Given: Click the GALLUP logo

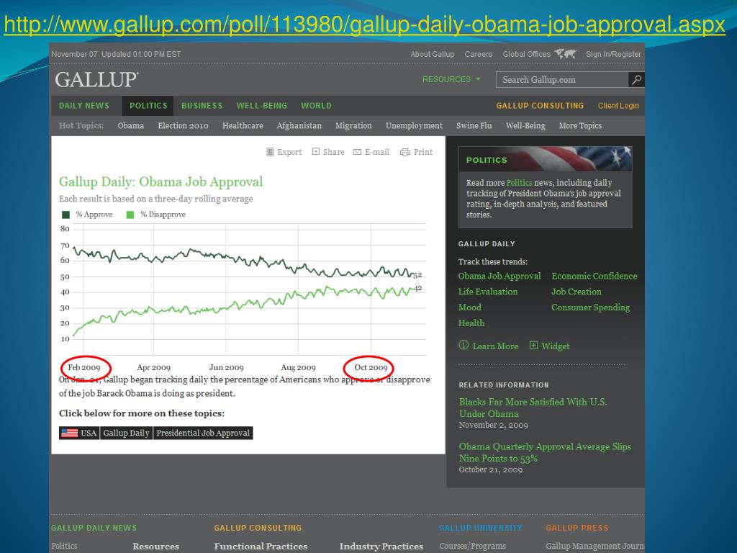Looking at the screenshot, I should pos(96,79).
